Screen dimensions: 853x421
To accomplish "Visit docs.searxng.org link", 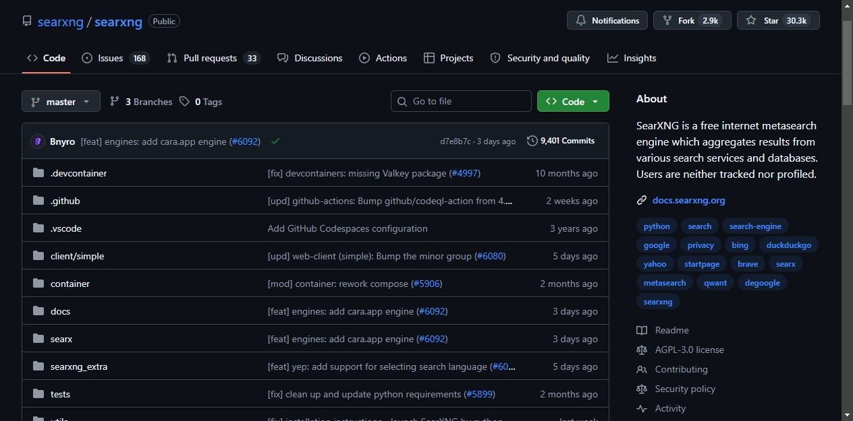I will [689, 200].
